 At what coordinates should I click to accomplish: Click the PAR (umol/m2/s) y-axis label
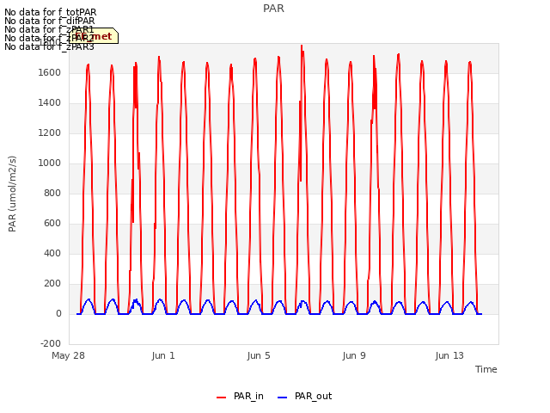[x=12, y=194]
